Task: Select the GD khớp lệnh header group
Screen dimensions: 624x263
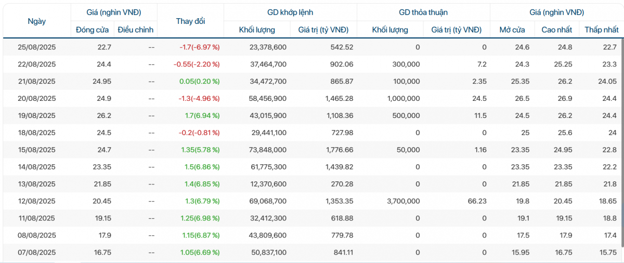Action: 290,12
